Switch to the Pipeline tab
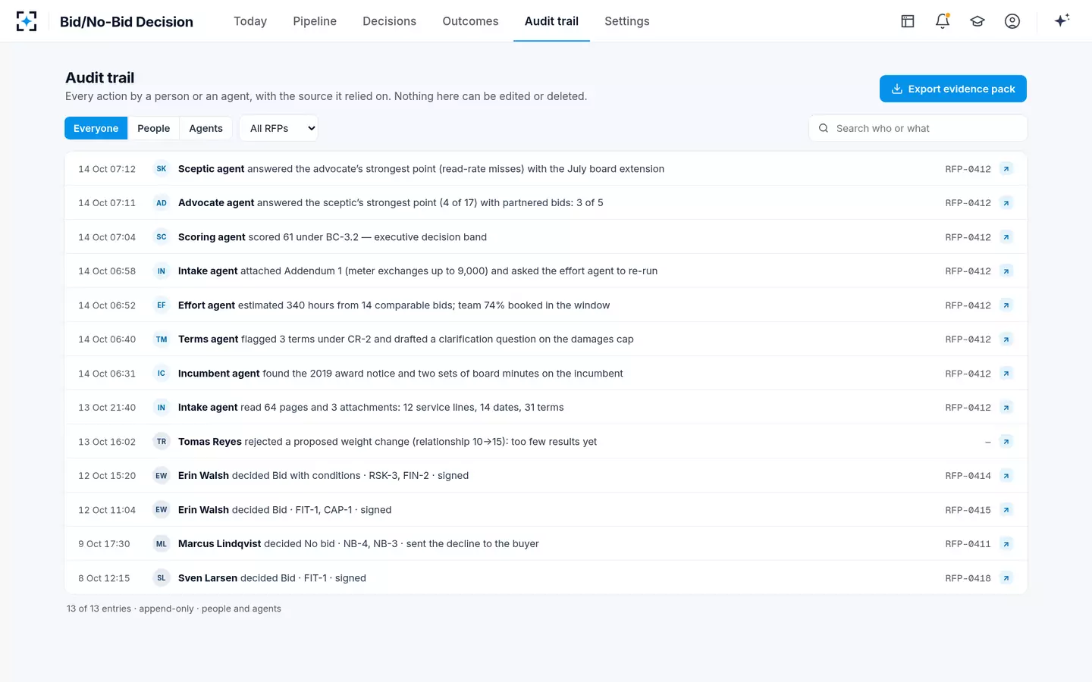1092x682 pixels. pos(315,21)
